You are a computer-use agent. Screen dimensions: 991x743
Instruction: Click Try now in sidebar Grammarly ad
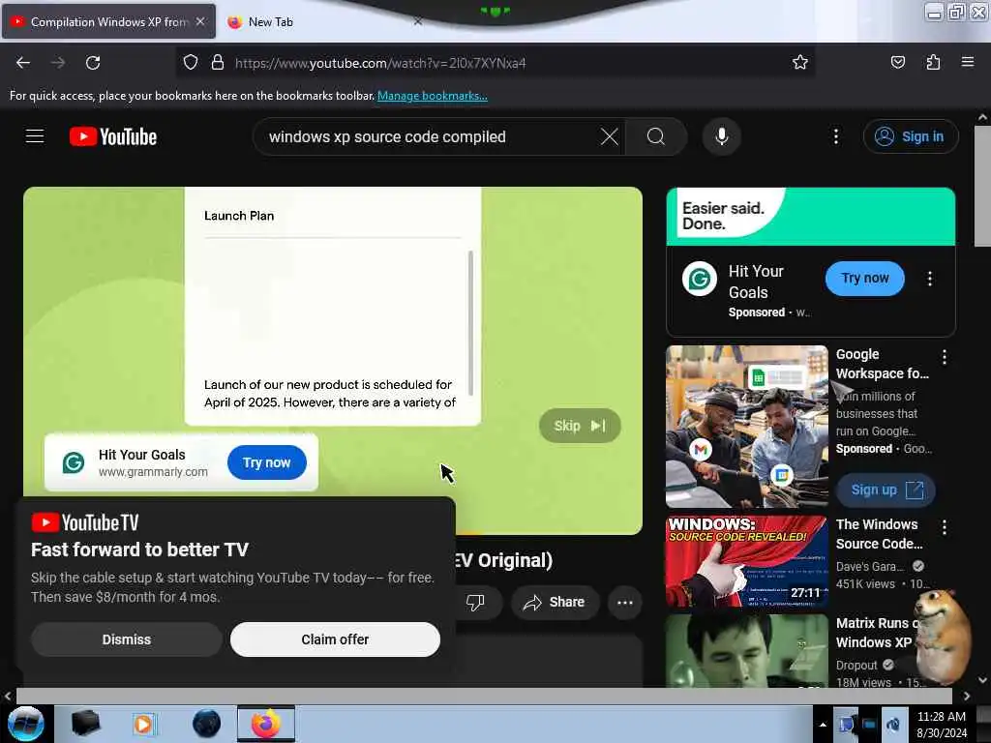pos(864,278)
